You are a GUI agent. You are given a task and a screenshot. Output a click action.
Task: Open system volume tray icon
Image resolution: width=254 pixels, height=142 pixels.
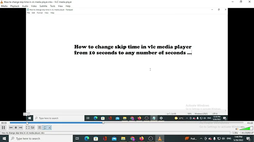tap(223, 138)
